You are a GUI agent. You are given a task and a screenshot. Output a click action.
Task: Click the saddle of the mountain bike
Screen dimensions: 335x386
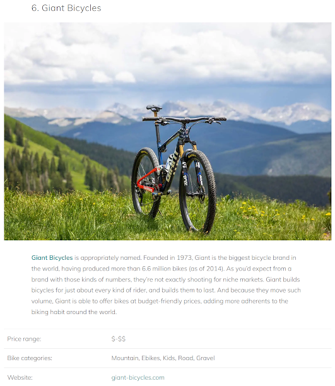point(154,108)
